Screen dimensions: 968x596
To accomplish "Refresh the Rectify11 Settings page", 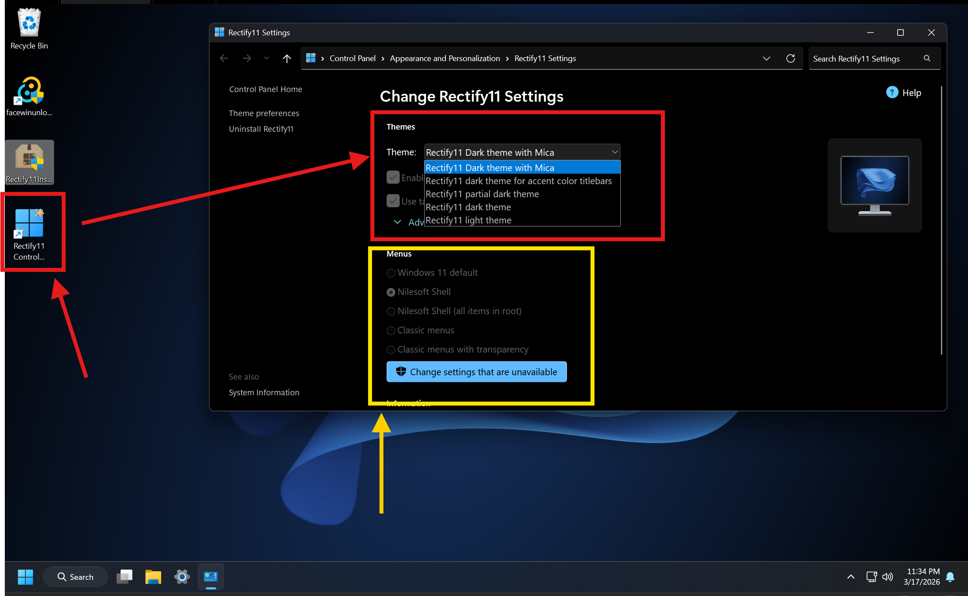I will 791,58.
